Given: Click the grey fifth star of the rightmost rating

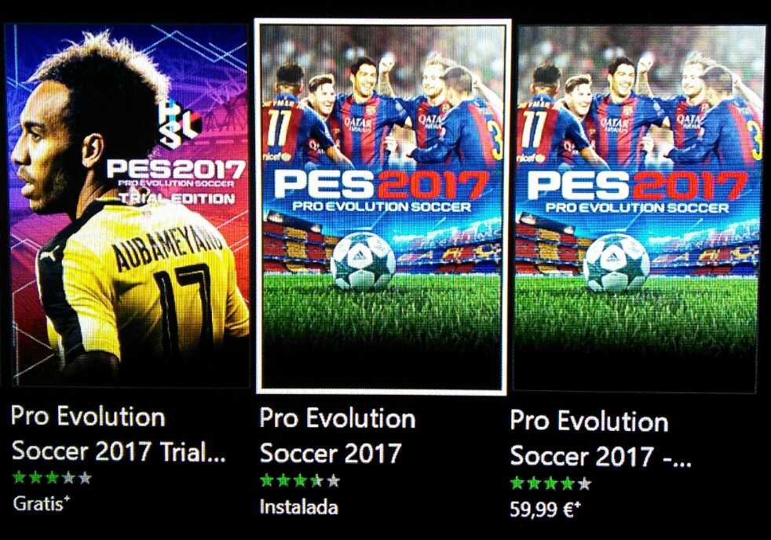Looking at the screenshot, I should tap(584, 483).
